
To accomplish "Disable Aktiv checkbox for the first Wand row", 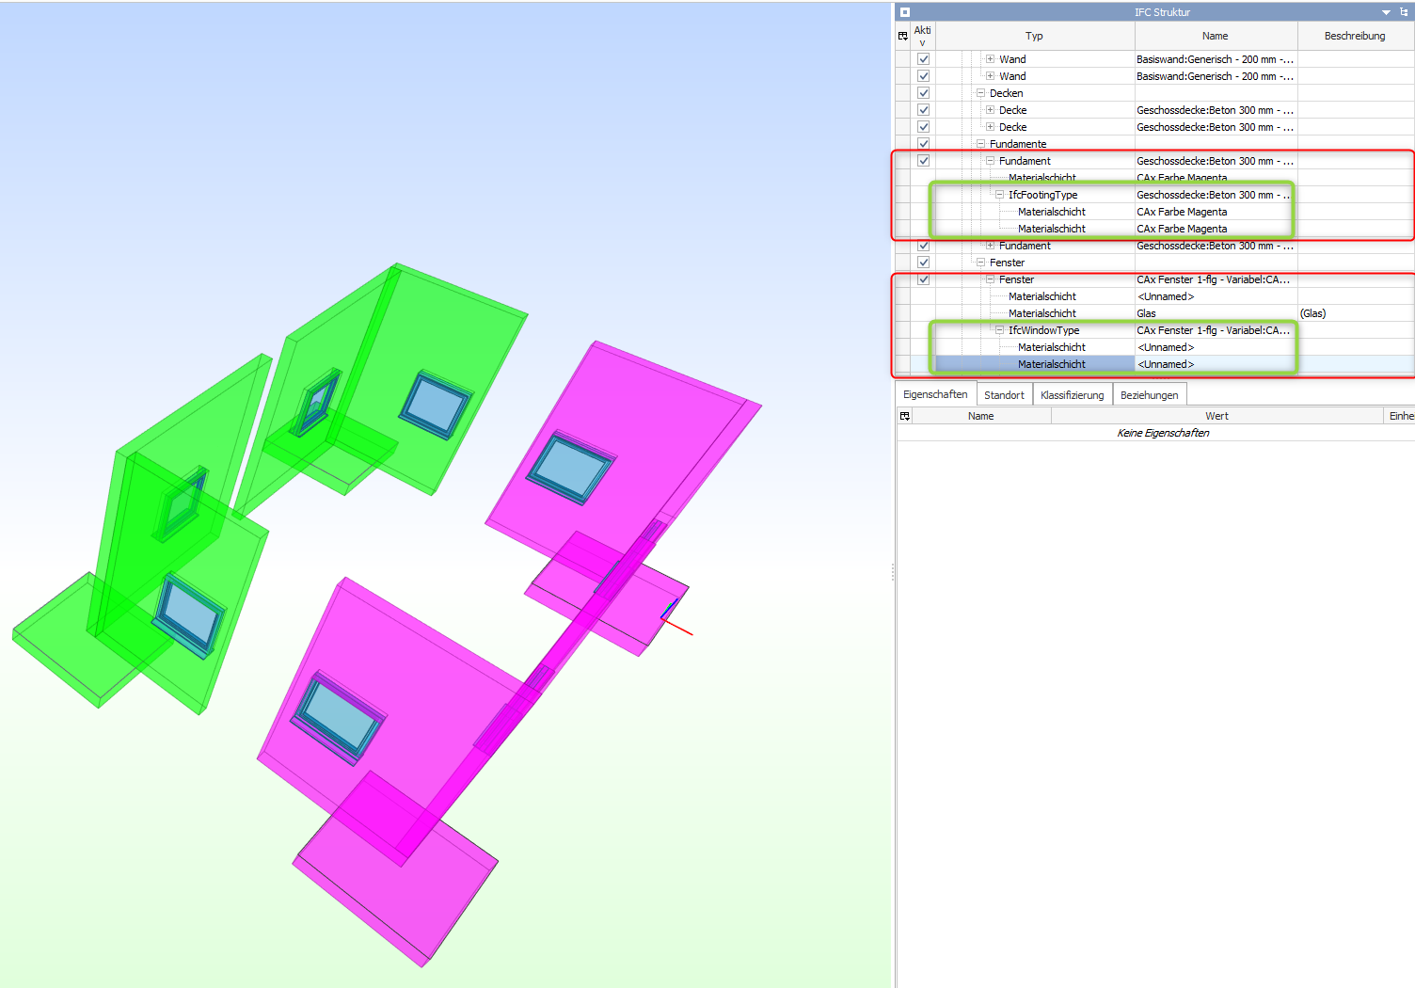I will 923,59.
